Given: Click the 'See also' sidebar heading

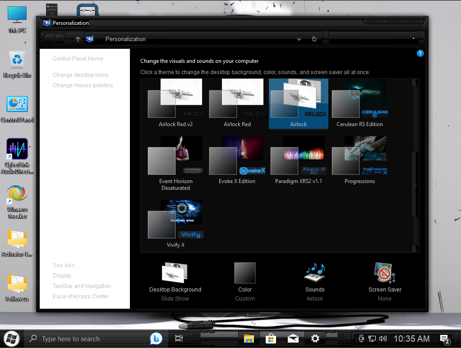Looking at the screenshot, I should [64, 265].
